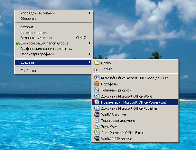
Task: Click the Groove sync green icon
Action: [18, 43]
